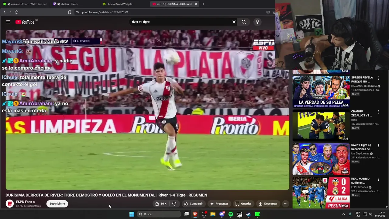
Task: Download the video via Descargar
Action: coord(268,204)
